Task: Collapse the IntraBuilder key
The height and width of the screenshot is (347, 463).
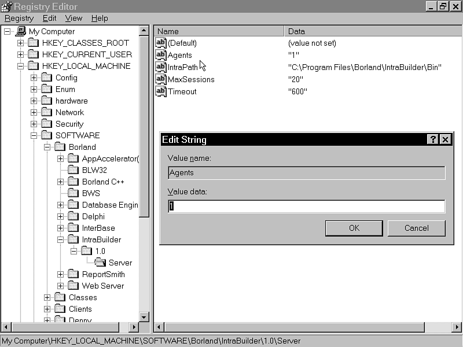Action: pyautogui.click(x=60, y=239)
